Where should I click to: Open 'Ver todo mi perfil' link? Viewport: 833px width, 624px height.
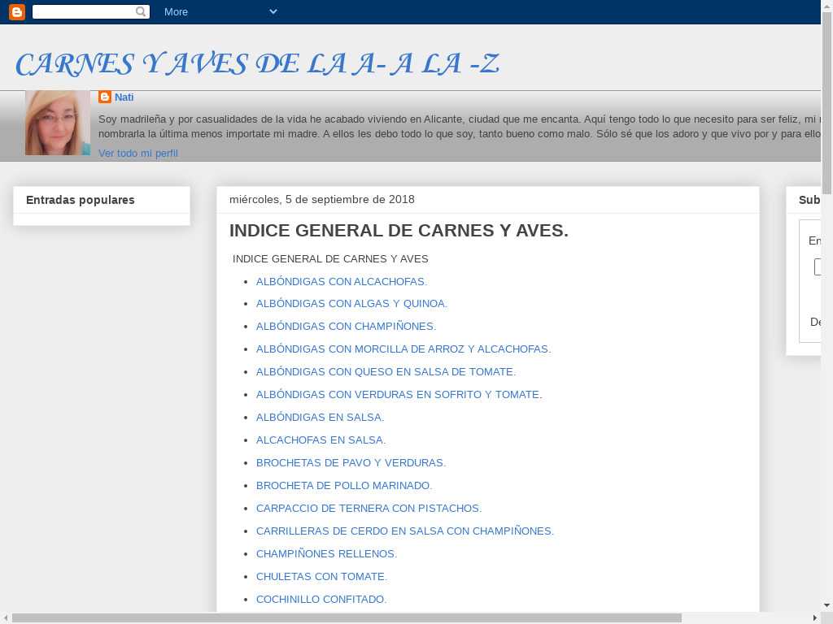coord(137,153)
